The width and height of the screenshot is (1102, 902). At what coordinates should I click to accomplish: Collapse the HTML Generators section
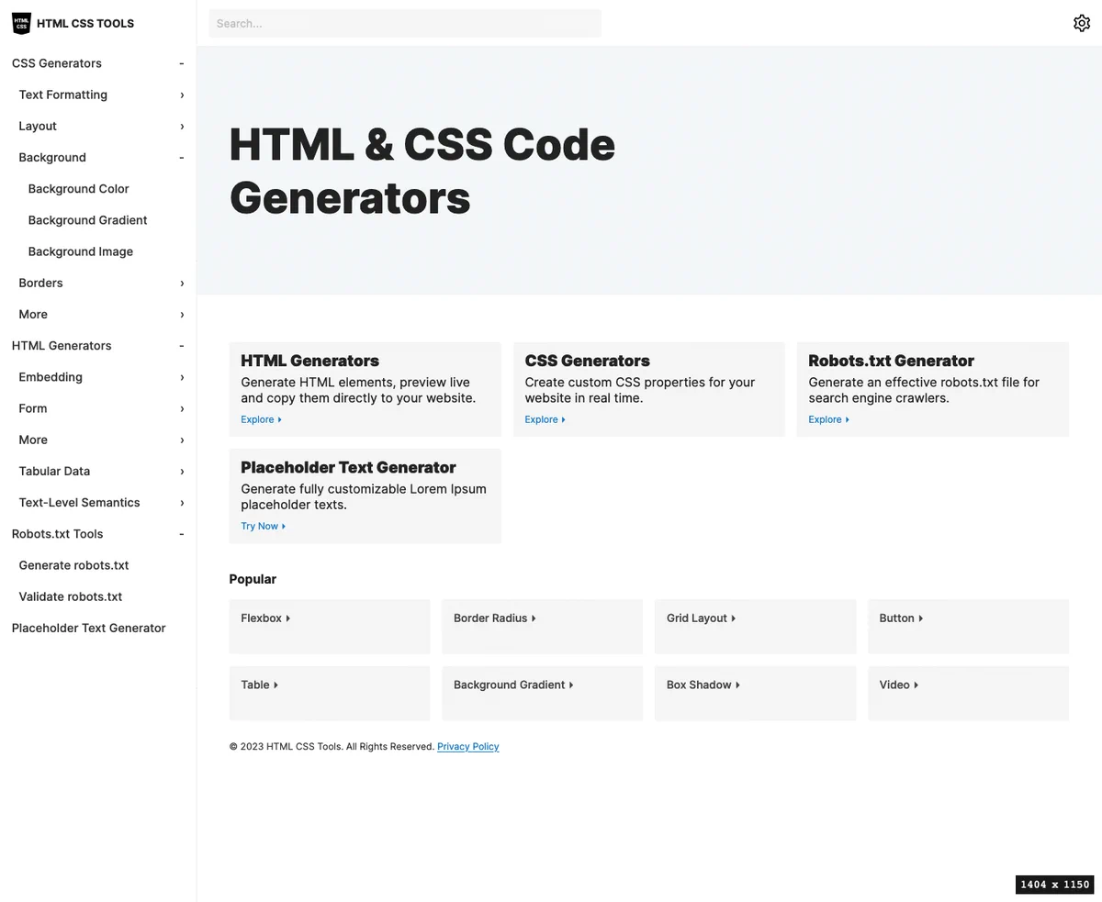click(x=182, y=346)
